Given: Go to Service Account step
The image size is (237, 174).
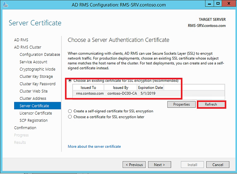Looking at the screenshot, I should point(33,62).
